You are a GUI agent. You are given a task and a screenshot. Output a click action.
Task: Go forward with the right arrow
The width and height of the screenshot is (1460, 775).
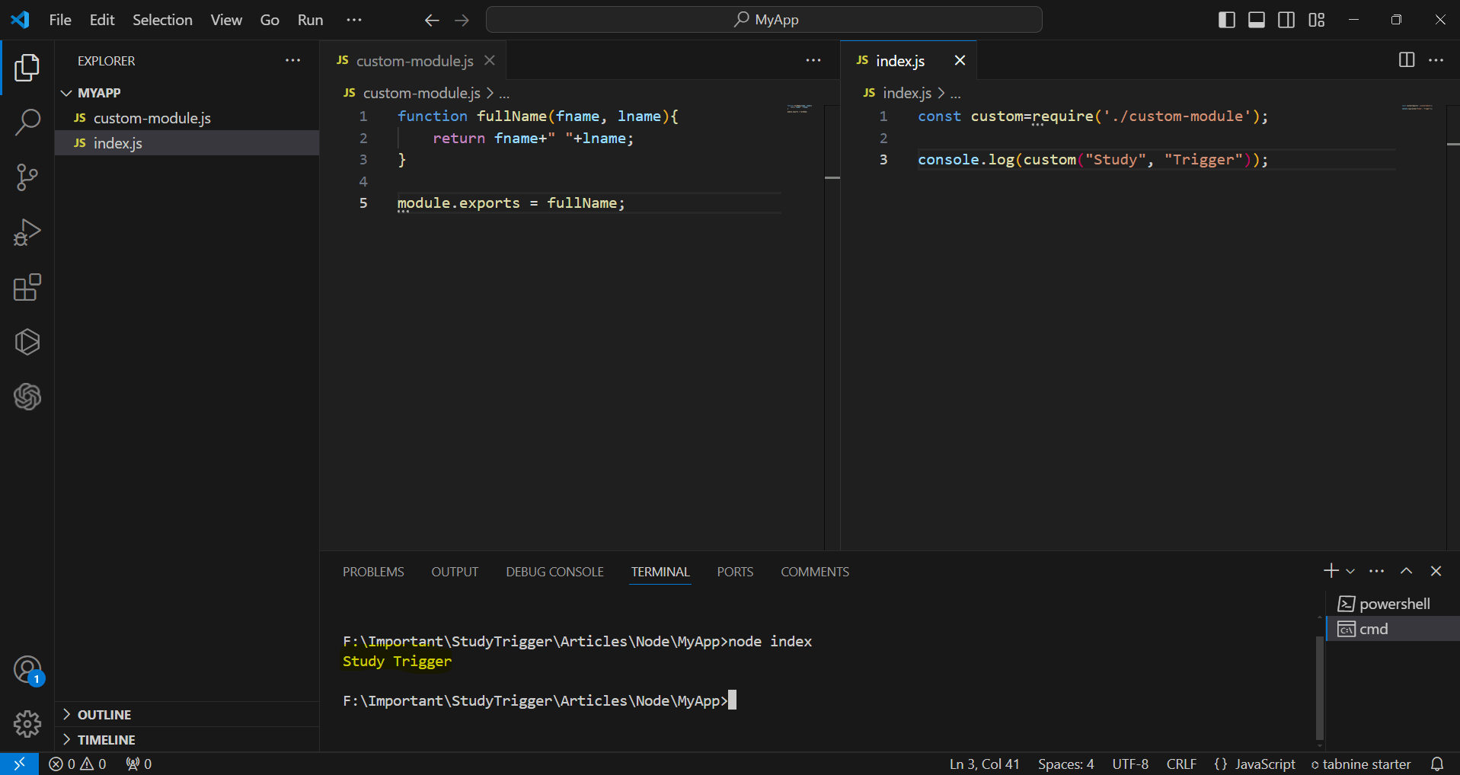(462, 20)
